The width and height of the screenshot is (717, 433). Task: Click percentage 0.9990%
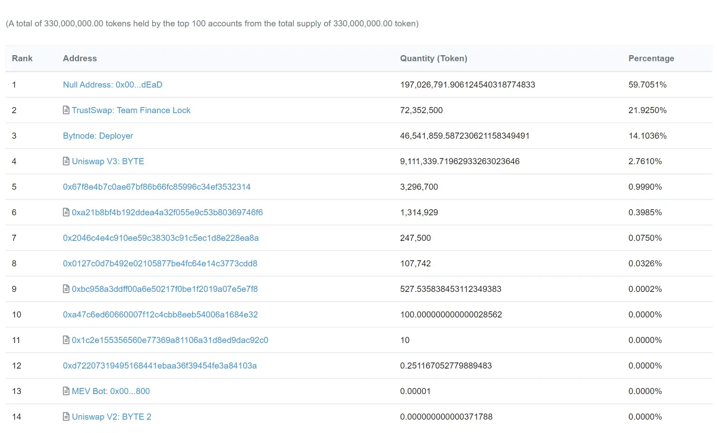tap(645, 187)
